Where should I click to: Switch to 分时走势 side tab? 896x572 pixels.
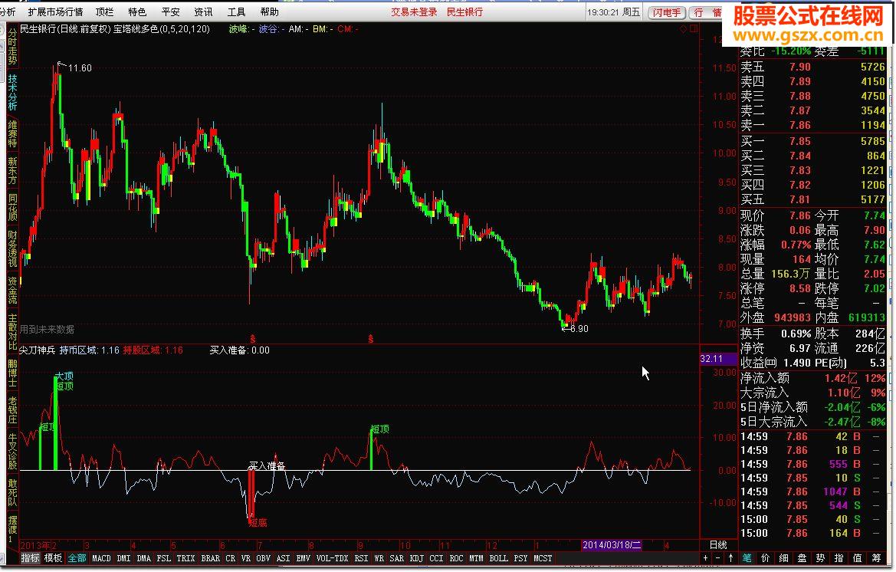pos(12,48)
